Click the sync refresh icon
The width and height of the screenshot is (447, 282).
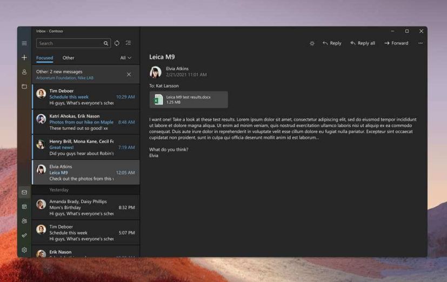point(117,43)
